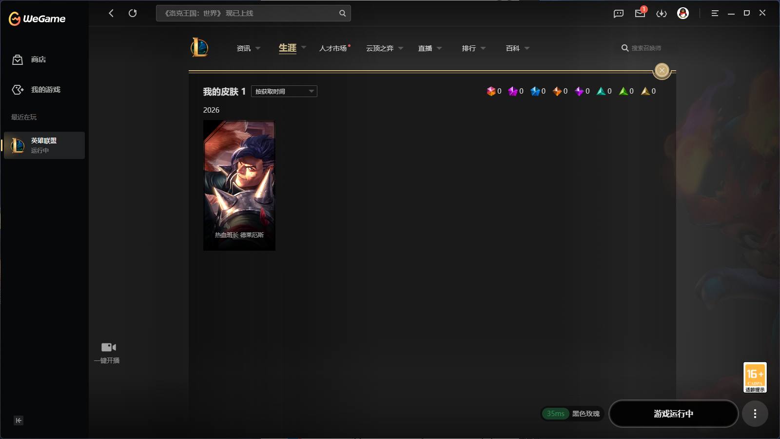Open the chat messages icon in the title bar
Image resolution: width=780 pixels, height=439 pixels.
[x=618, y=13]
